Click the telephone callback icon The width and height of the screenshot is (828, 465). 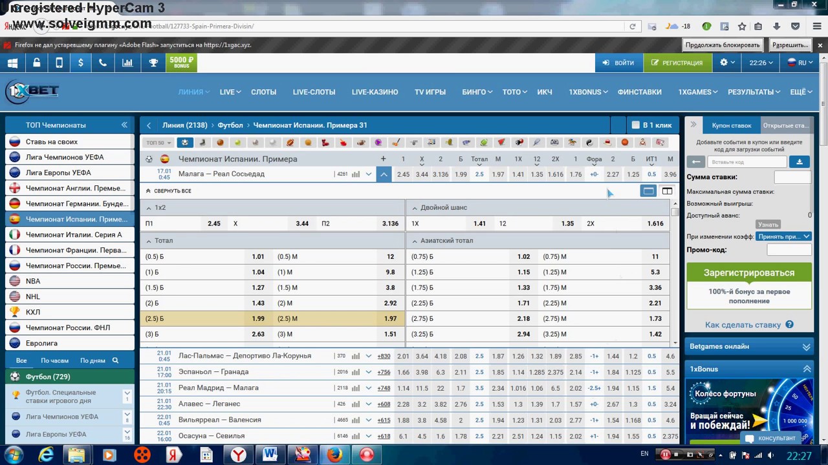click(x=103, y=63)
